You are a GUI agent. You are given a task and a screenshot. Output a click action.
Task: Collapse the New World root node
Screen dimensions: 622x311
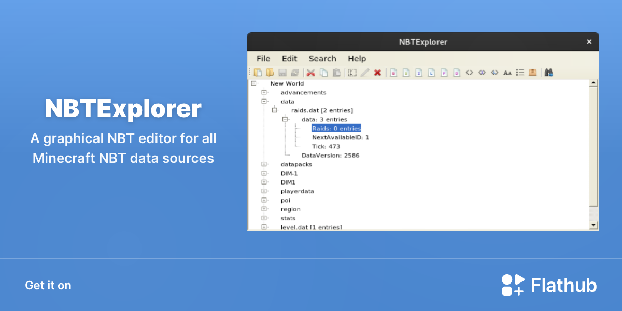click(x=253, y=83)
